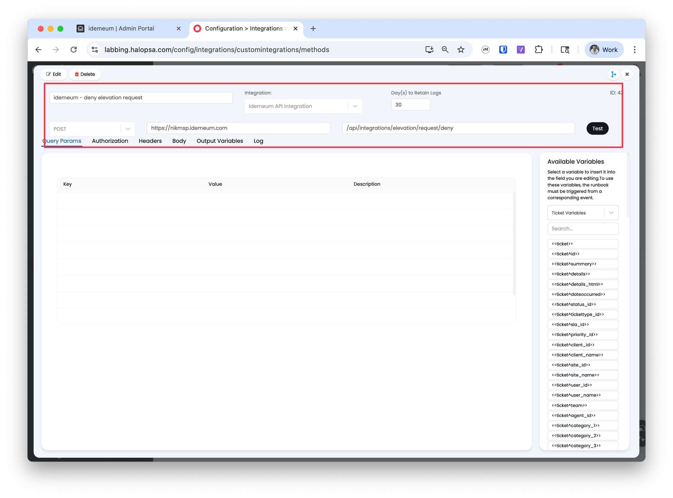
Task: Click the endpoint path field /api/integrations/elevation/request/deny
Action: coord(458,128)
